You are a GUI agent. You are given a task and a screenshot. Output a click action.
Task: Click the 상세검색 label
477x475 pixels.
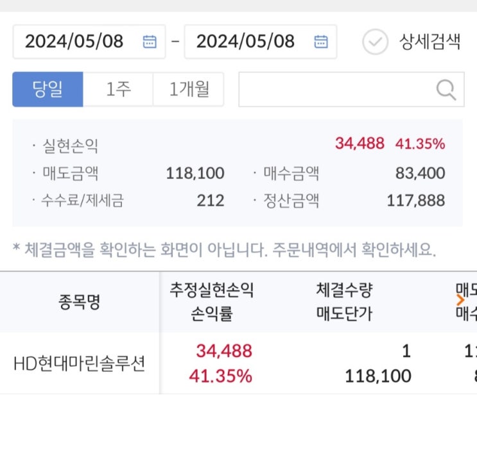(x=429, y=42)
